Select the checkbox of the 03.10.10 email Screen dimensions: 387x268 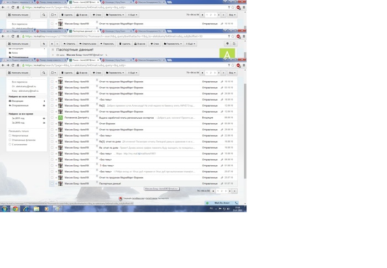[52, 88]
